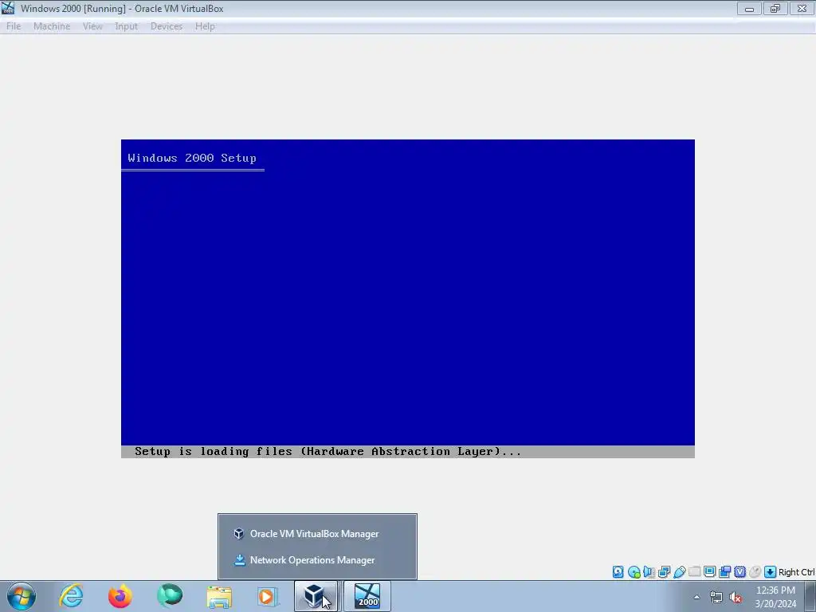
Task: Open the Machine menu
Action: 52,26
